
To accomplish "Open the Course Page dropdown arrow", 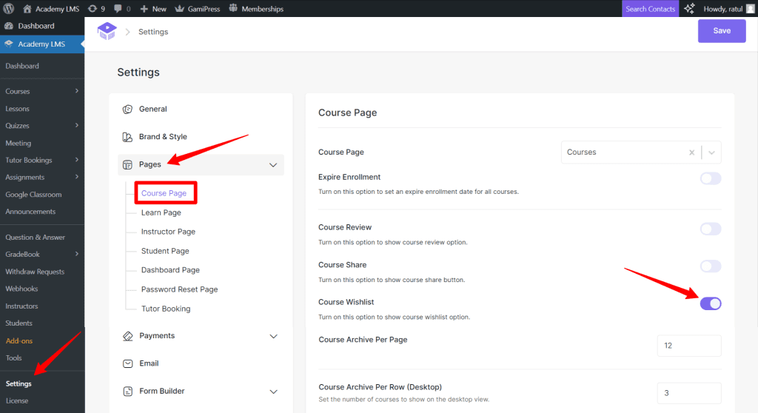I will click(711, 152).
